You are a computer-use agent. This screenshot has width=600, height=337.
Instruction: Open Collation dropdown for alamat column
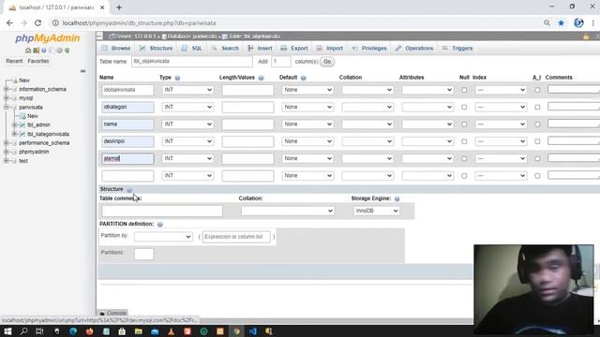(367, 158)
